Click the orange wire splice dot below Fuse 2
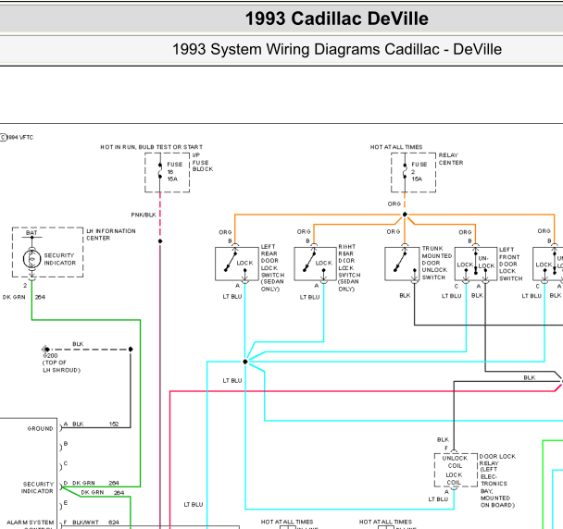Viewport: 563px width, 529px height. point(405,215)
